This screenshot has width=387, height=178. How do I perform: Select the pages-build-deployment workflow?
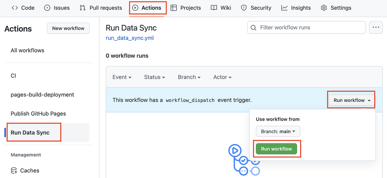coord(42,95)
